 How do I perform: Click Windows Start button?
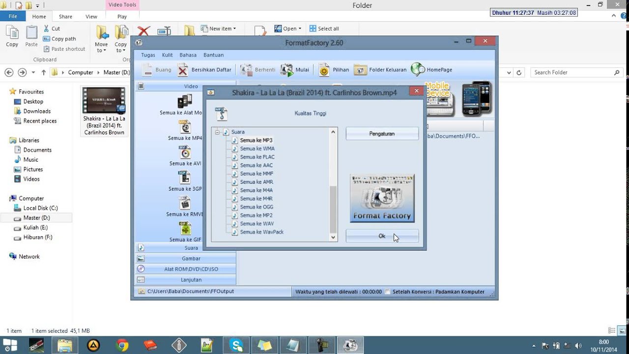[x=10, y=345]
